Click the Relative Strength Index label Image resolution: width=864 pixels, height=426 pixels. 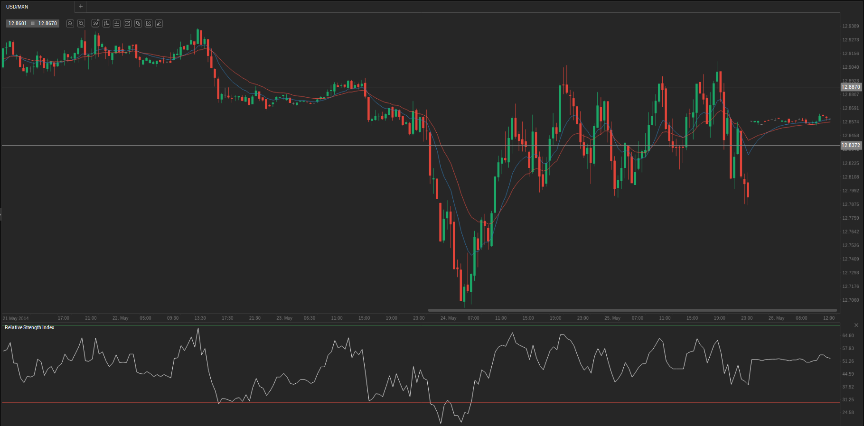pos(29,327)
